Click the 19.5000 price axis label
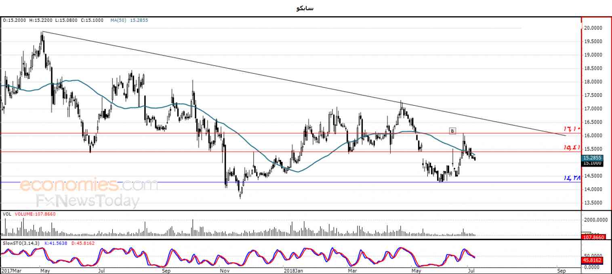 593,41
